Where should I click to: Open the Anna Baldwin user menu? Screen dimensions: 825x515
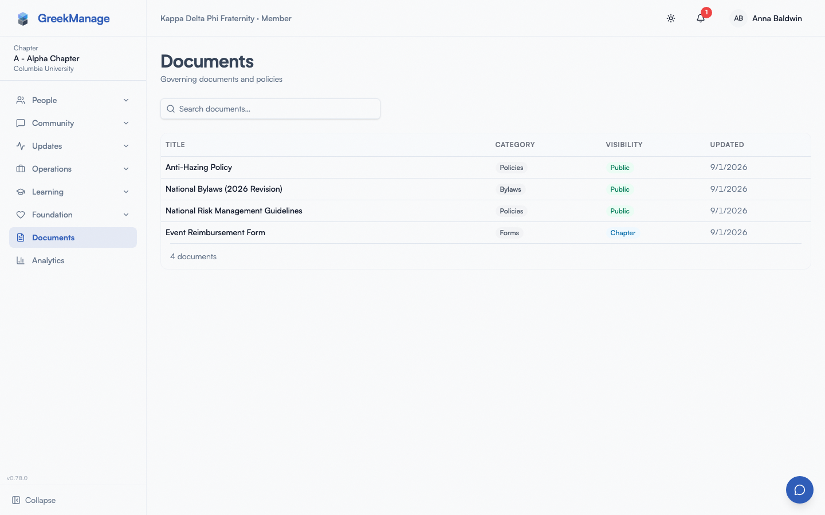pos(766,18)
